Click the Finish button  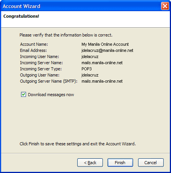[120, 163]
